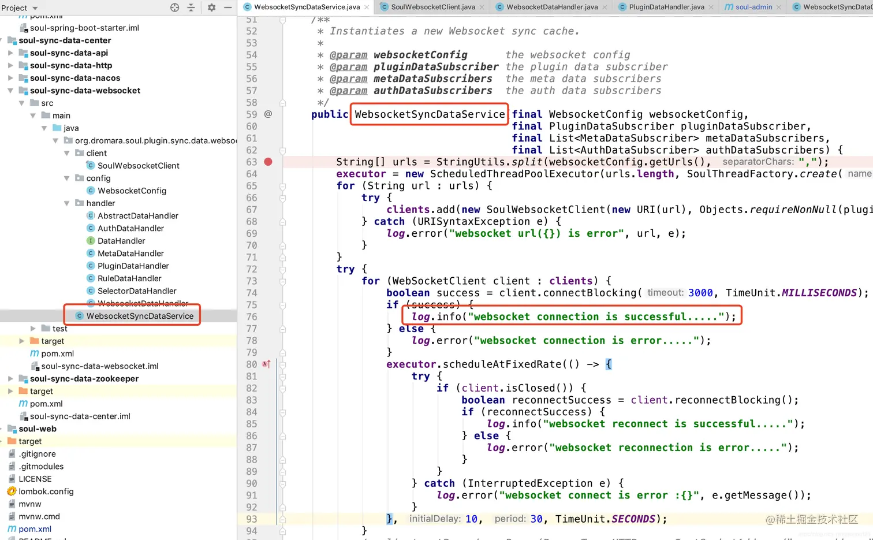Image resolution: width=873 pixels, height=540 pixels.
Task: Expand the test folder node
Action: [x=33, y=329]
